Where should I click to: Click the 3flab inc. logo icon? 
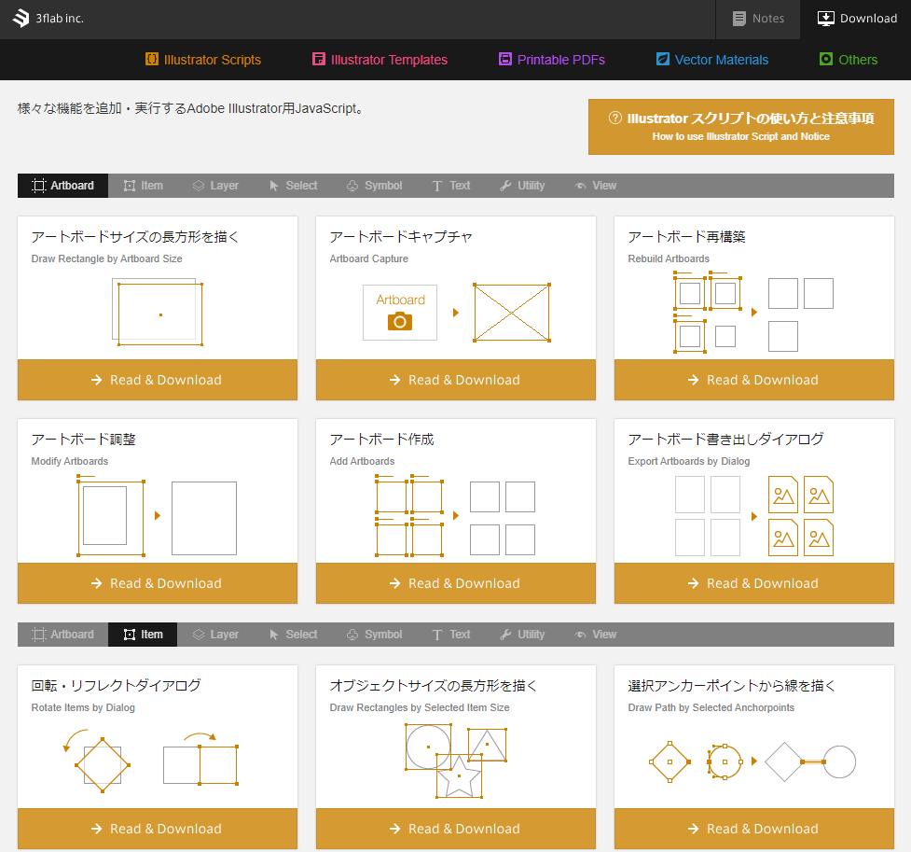tap(21, 19)
